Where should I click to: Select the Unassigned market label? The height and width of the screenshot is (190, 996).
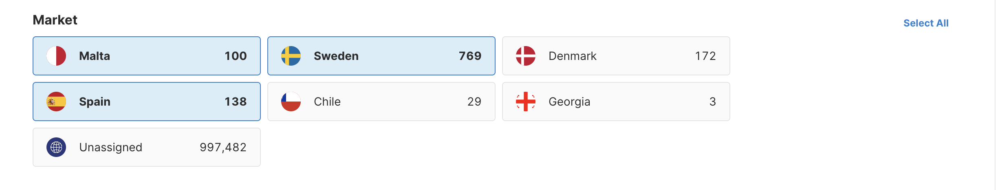[110, 147]
